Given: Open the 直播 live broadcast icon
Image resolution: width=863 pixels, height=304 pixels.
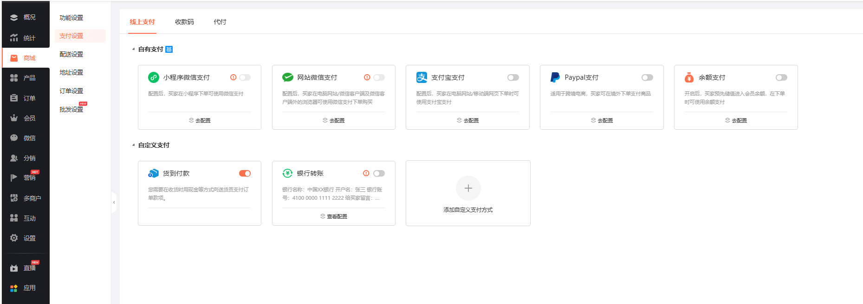Looking at the screenshot, I should [14, 268].
